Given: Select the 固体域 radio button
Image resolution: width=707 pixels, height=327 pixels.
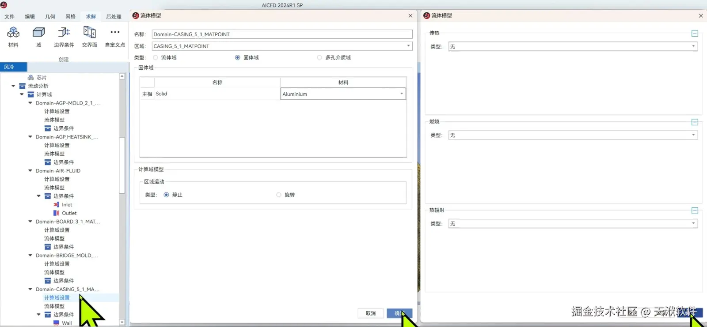Looking at the screenshot, I should click(x=238, y=58).
